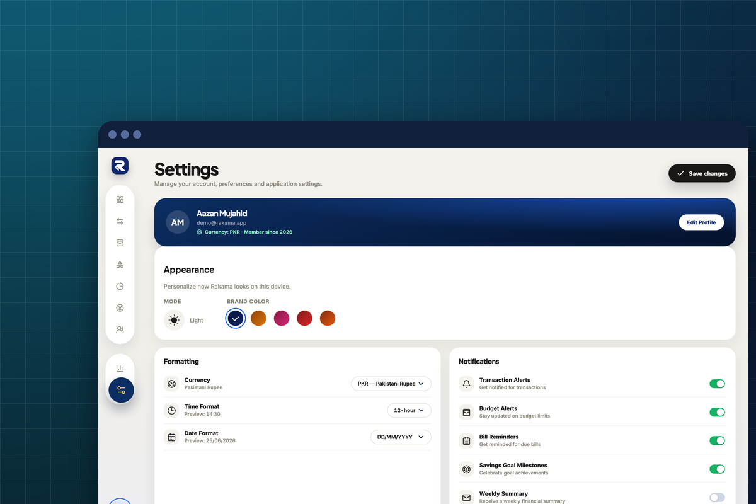Click the 'Light' mode label
Image resolution: width=756 pixels, height=504 pixels.
coord(197,321)
